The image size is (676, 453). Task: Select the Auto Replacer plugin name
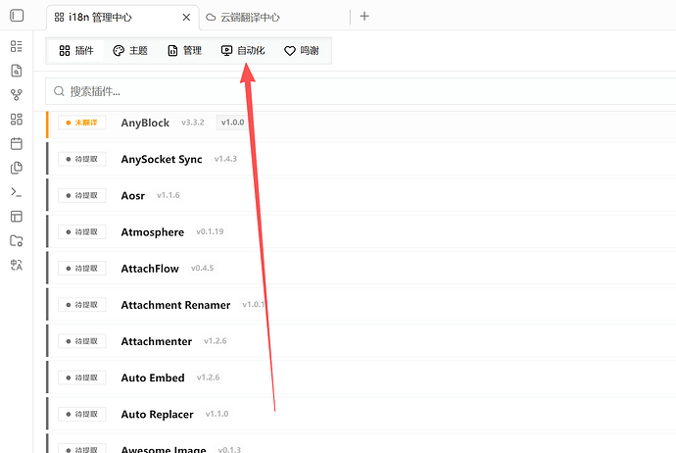158,414
